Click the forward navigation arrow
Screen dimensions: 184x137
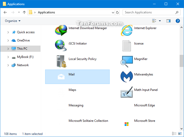13,12
